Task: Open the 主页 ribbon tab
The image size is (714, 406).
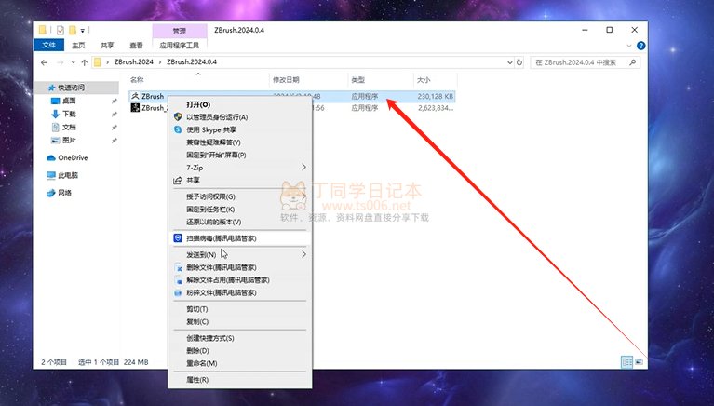Action: point(78,45)
